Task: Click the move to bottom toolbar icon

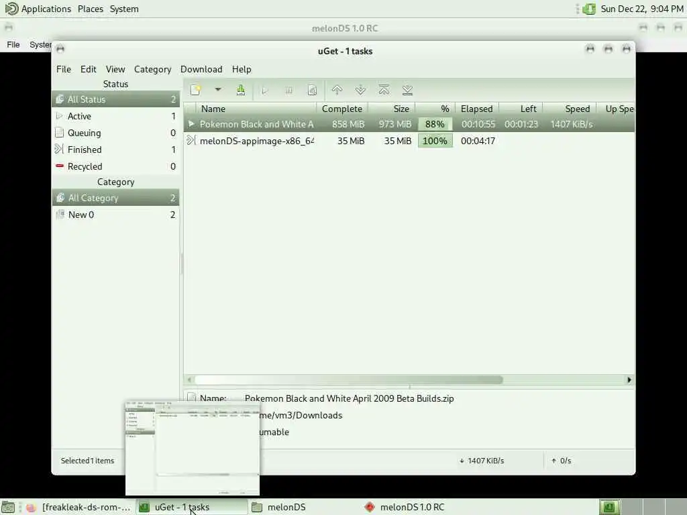Action: (407, 90)
